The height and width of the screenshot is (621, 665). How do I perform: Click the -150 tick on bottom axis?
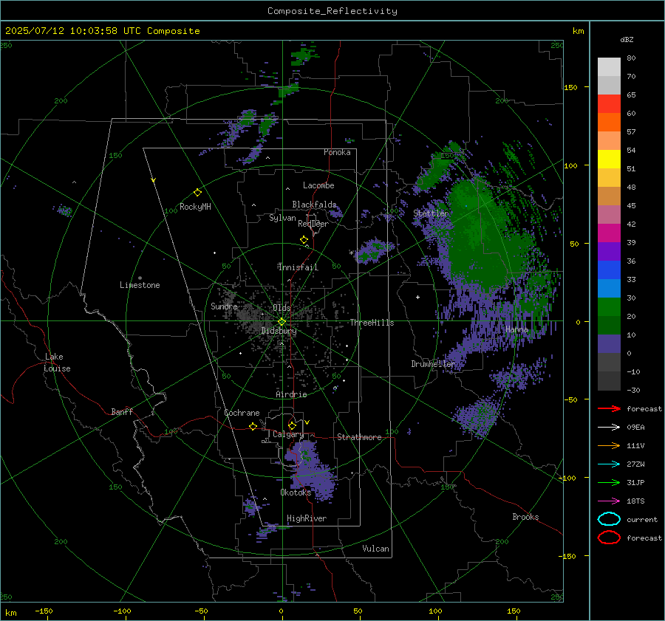(x=44, y=611)
